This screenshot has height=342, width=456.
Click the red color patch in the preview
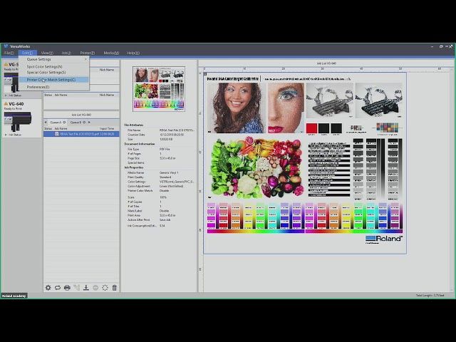click(x=311, y=128)
